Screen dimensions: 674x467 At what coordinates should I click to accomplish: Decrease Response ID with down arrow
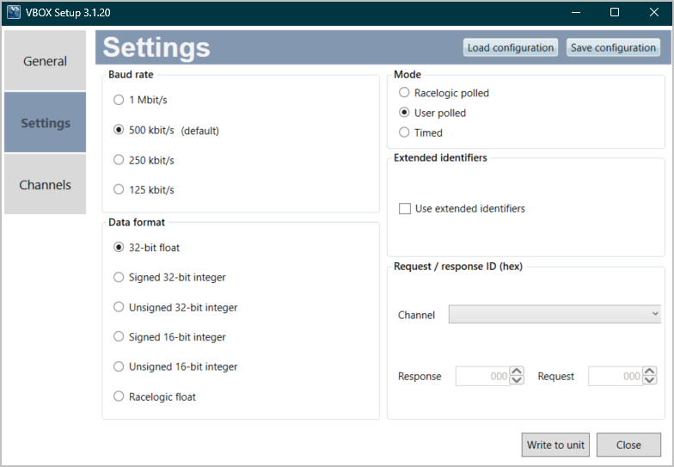(x=518, y=380)
